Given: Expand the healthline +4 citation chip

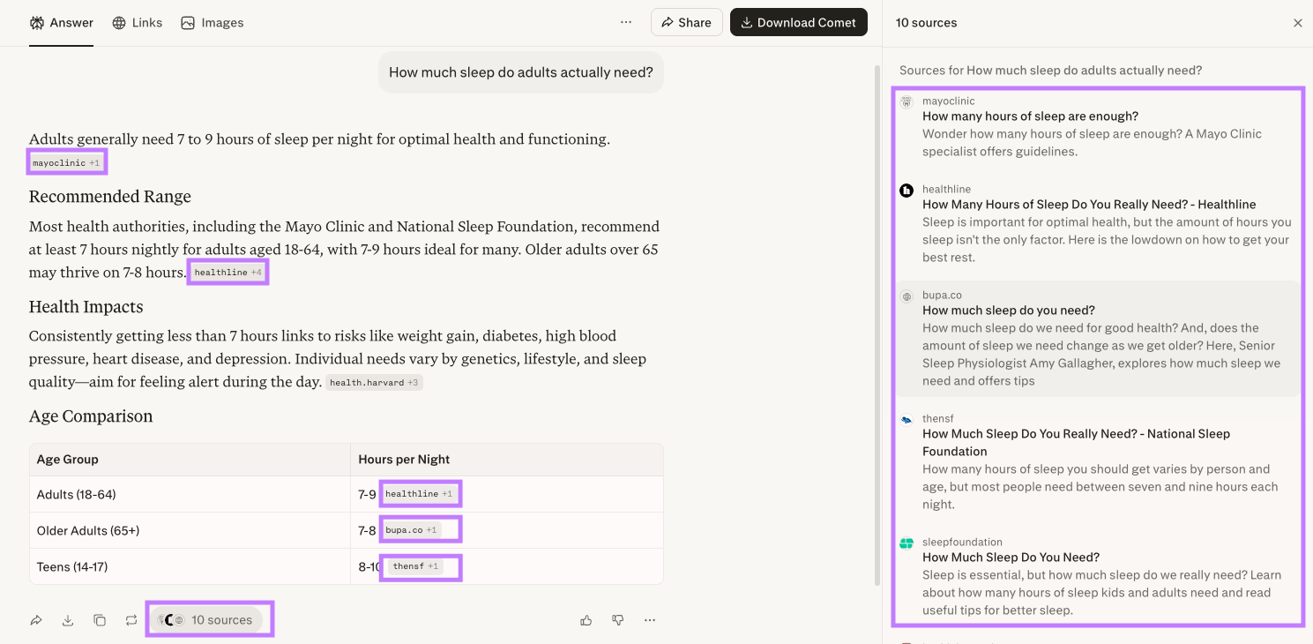Looking at the screenshot, I should [x=228, y=273].
